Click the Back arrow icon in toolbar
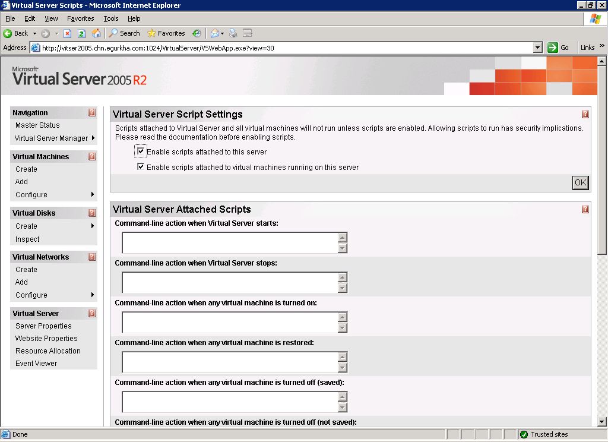The image size is (608, 442). click(x=7, y=33)
